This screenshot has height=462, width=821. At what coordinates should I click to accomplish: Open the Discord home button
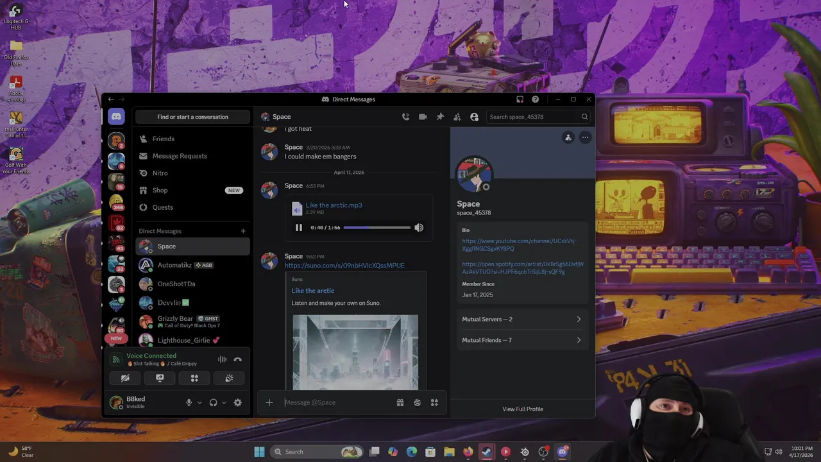click(116, 117)
